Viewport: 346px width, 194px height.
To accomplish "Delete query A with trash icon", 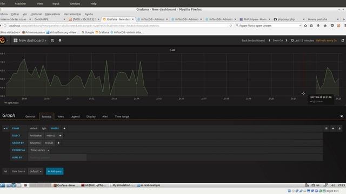I will (340, 128).
